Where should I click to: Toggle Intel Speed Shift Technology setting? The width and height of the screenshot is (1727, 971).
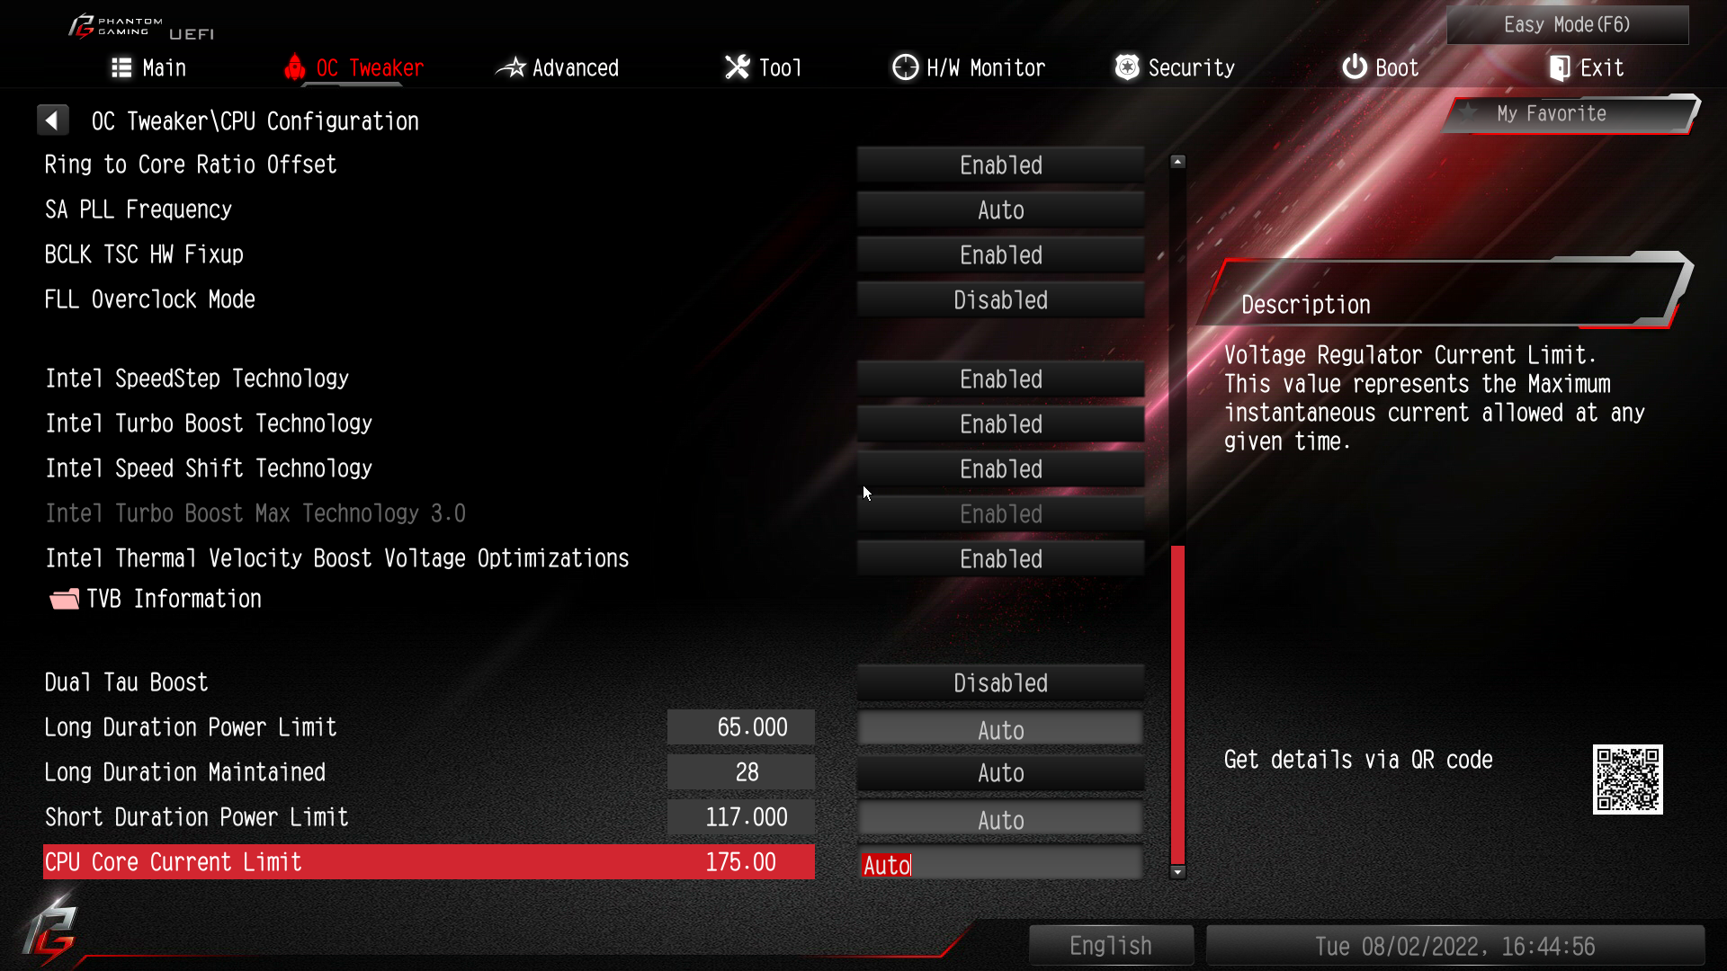(x=1000, y=468)
